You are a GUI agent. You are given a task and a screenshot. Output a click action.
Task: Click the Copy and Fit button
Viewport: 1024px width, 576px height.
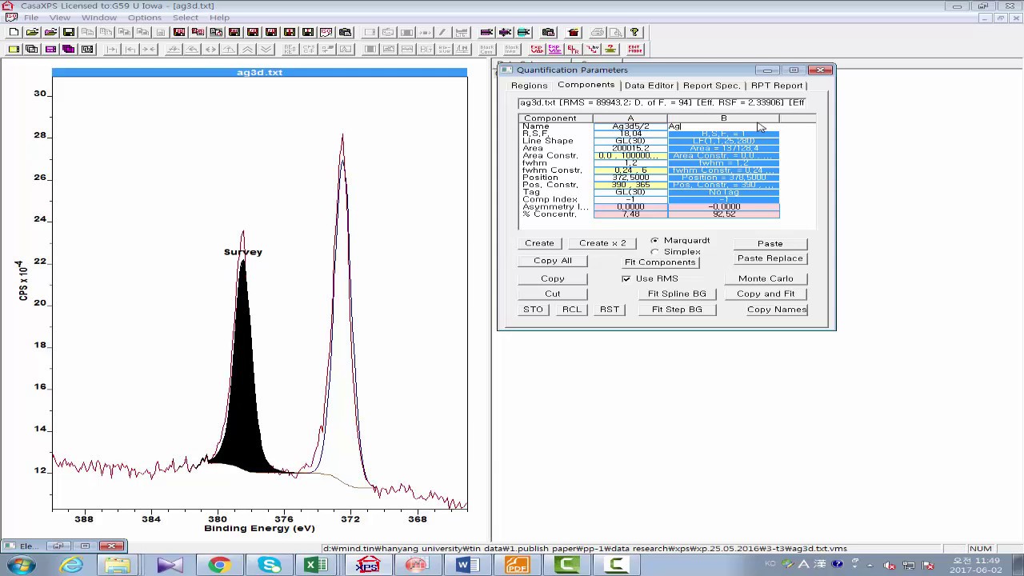click(766, 294)
